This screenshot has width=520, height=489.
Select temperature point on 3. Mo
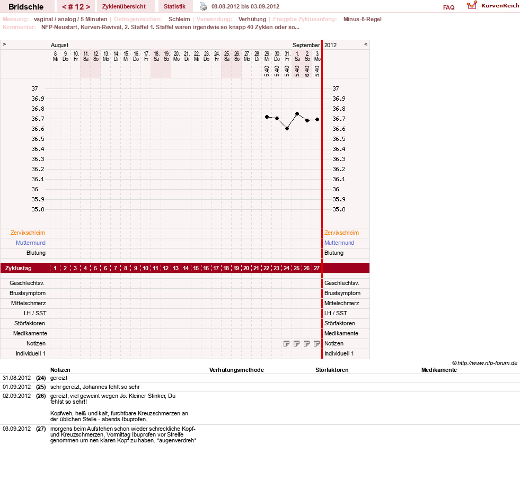point(318,119)
